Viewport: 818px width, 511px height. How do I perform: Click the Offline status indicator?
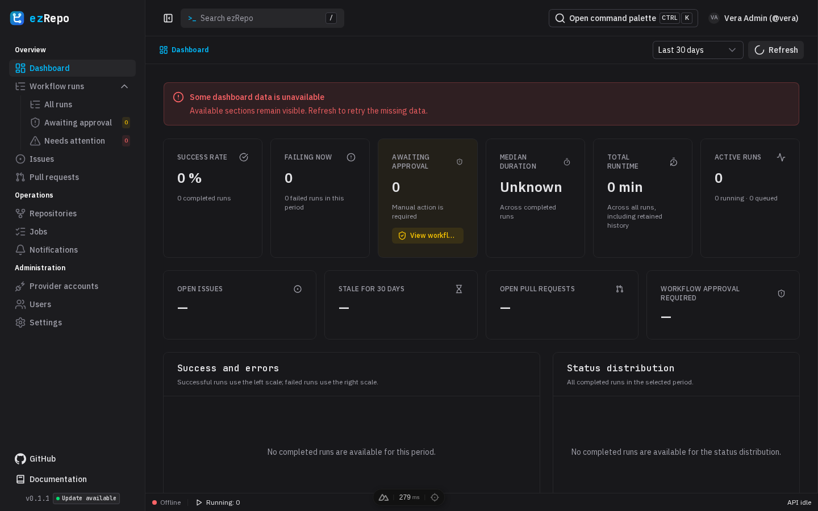[x=166, y=502]
